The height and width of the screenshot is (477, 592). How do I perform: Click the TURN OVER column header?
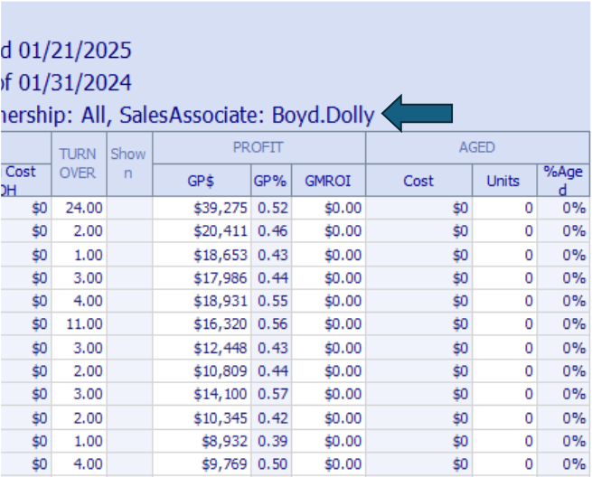(x=79, y=164)
